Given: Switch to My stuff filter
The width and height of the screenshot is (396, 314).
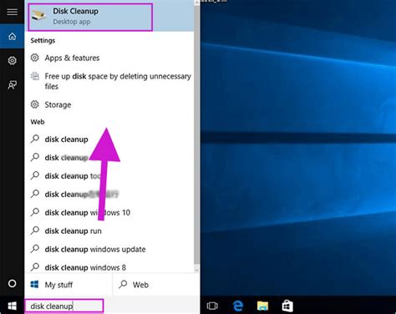Looking at the screenshot, I should click(x=69, y=285).
